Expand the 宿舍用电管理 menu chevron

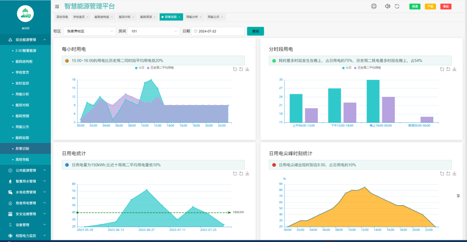[45, 203]
